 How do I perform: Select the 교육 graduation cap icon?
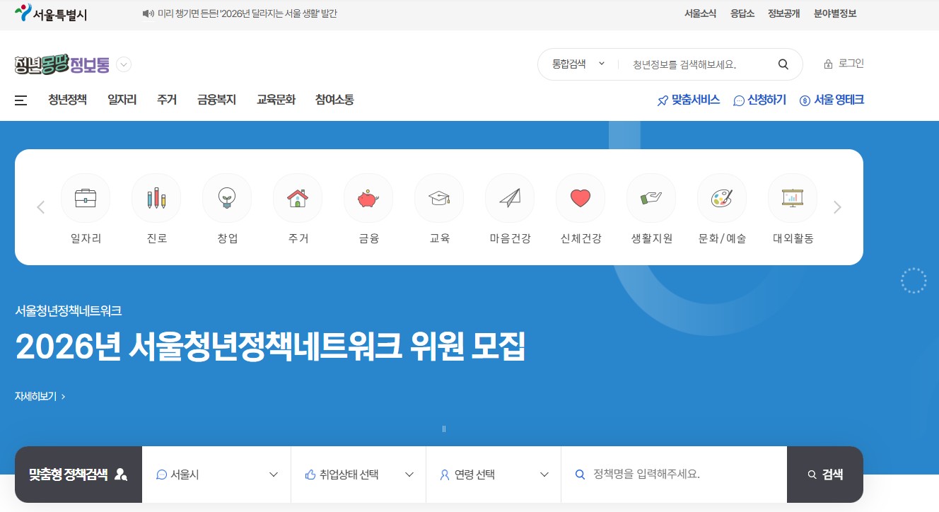click(x=439, y=198)
